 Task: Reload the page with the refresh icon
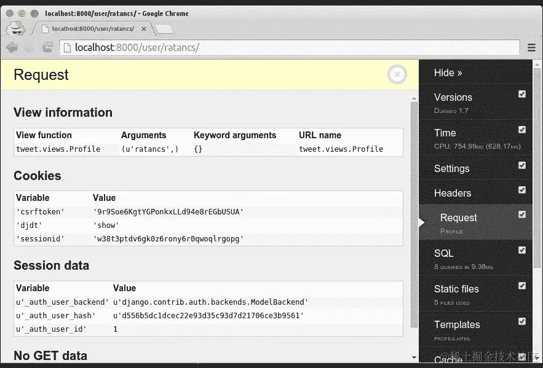point(47,47)
